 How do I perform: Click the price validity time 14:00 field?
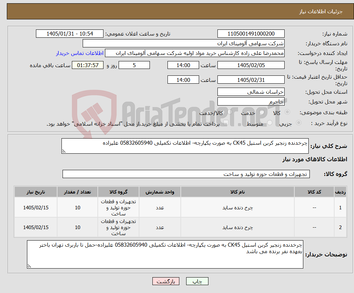coord(183,80)
